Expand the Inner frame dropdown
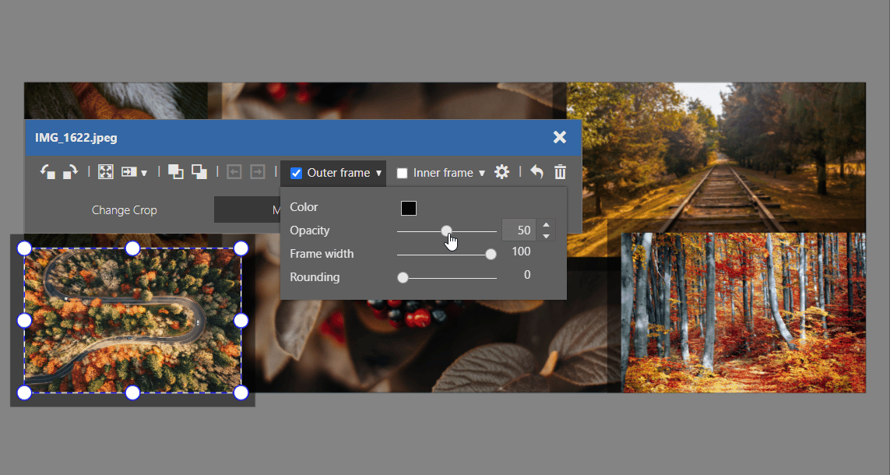The height and width of the screenshot is (475, 890). (x=481, y=172)
